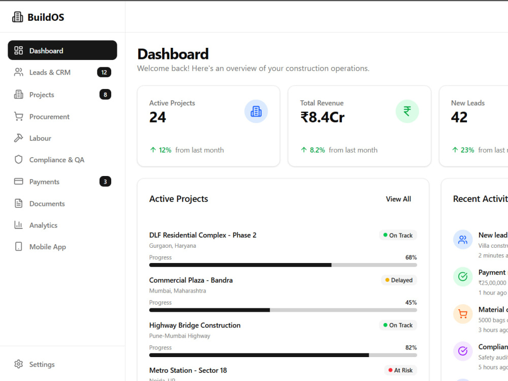Image resolution: width=508 pixels, height=381 pixels.
Task: Open Metro Station - Sector 18 project
Action: 188,370
